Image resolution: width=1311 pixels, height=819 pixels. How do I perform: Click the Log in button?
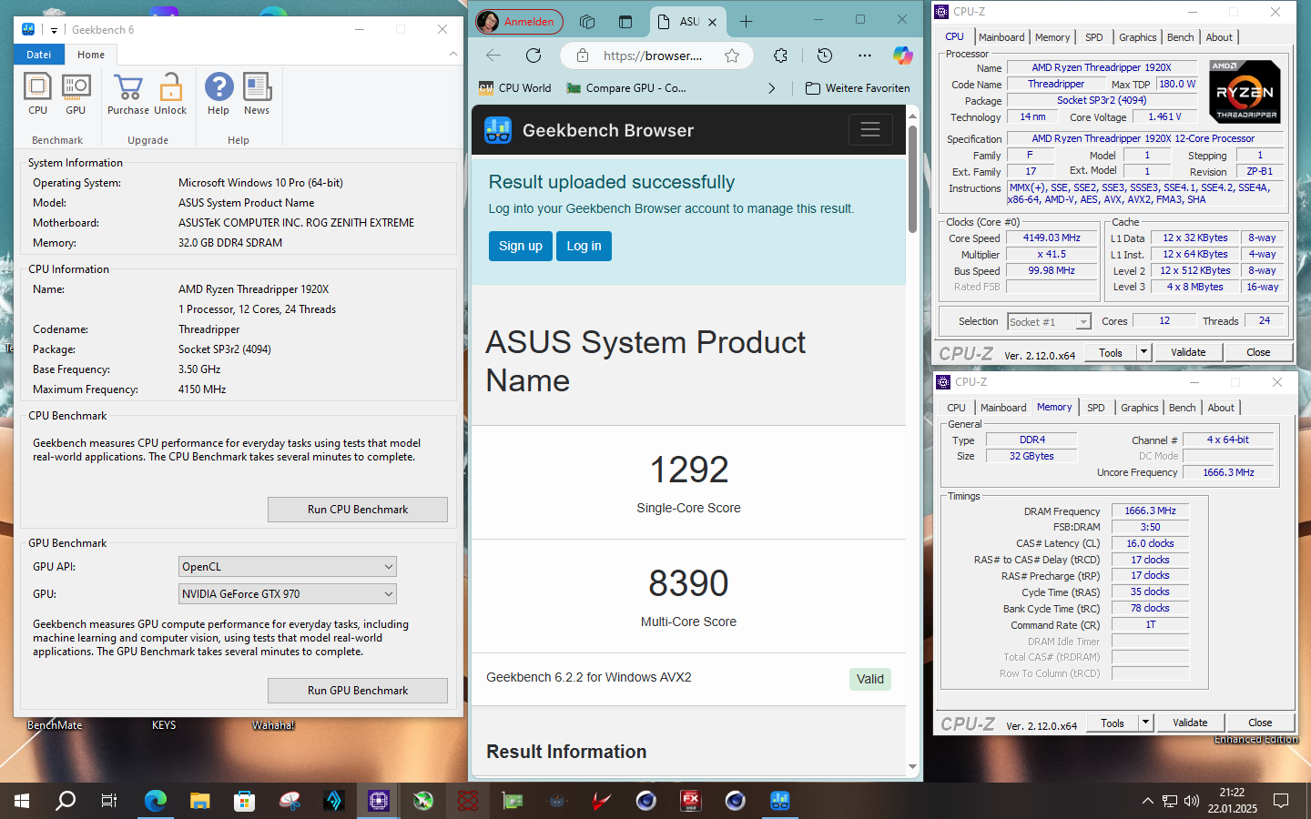[x=584, y=246]
